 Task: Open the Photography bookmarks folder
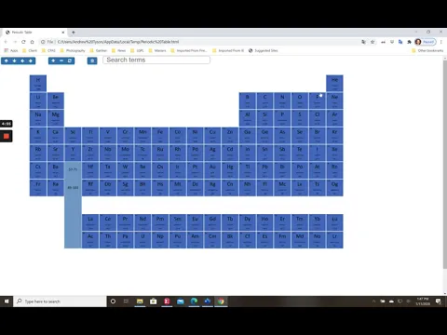pyautogui.click(x=73, y=50)
